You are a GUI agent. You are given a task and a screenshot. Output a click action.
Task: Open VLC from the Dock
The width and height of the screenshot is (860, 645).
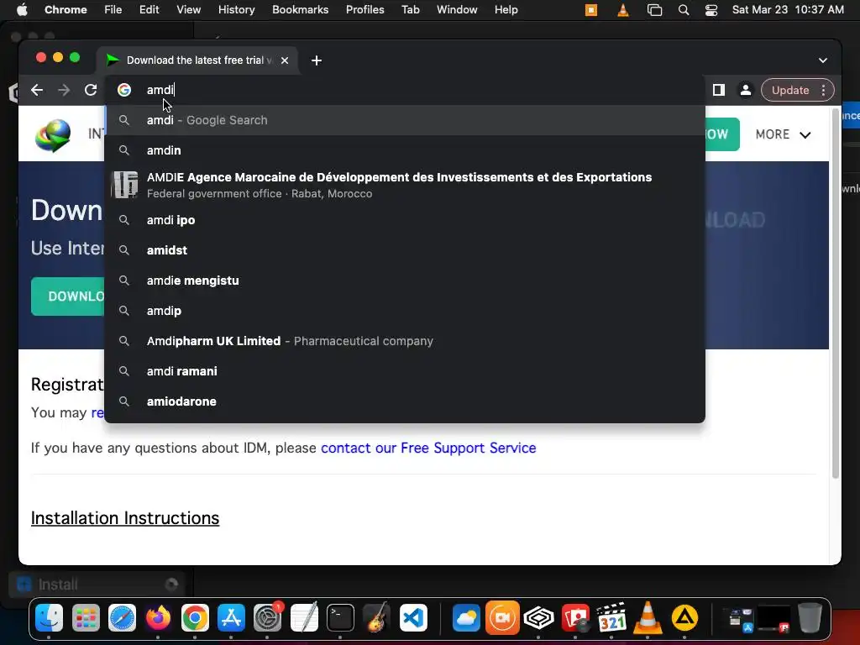pyautogui.click(x=648, y=619)
